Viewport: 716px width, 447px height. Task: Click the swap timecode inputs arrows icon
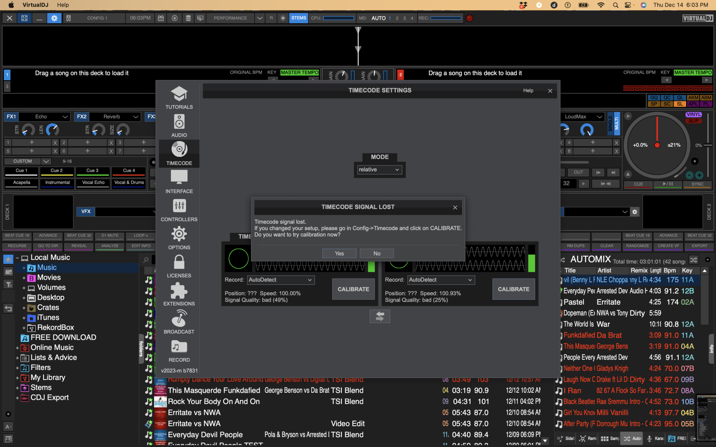click(x=380, y=316)
